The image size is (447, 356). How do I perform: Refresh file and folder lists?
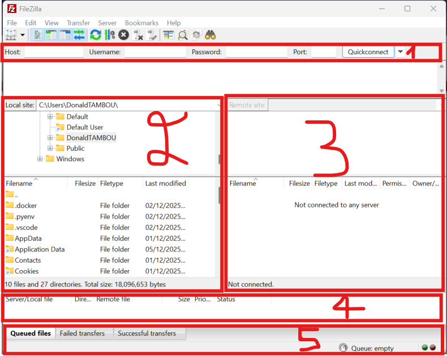pyautogui.click(x=96, y=35)
